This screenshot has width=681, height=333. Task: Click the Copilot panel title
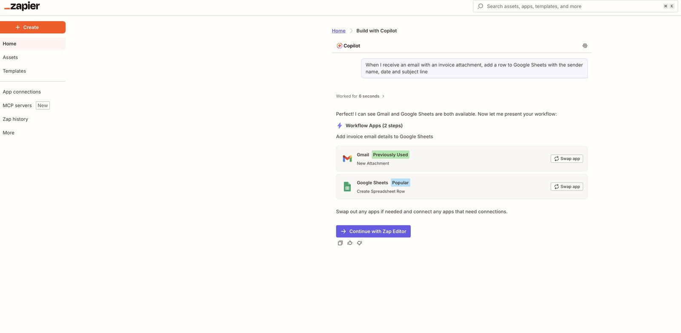coord(352,46)
